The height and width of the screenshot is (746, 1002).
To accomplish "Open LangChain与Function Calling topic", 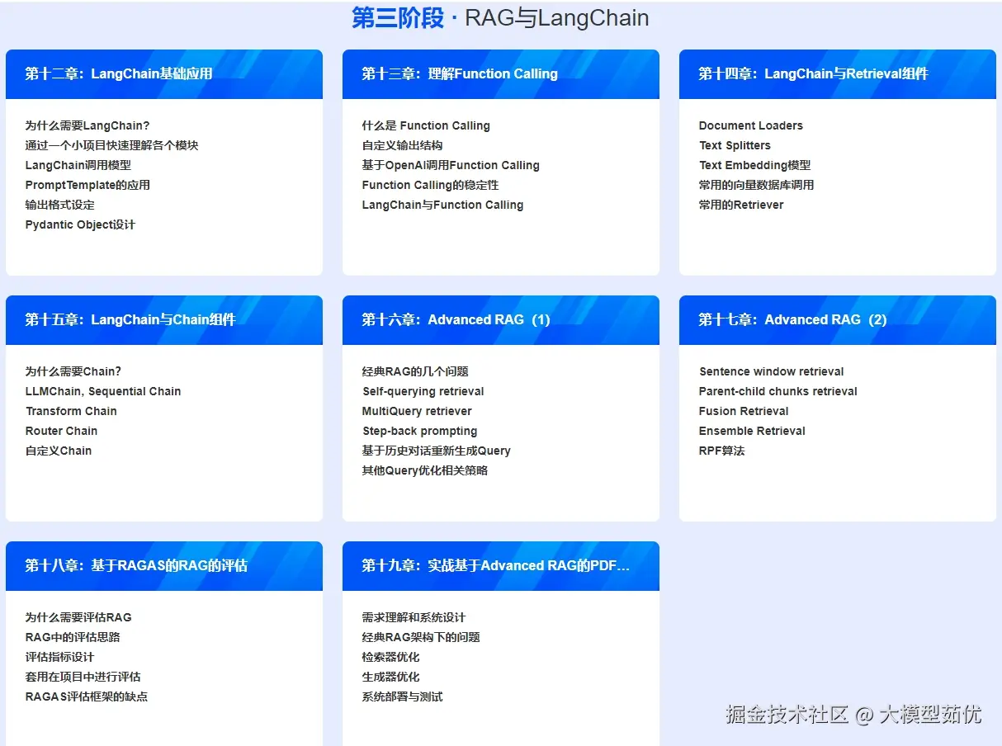I will tap(442, 205).
